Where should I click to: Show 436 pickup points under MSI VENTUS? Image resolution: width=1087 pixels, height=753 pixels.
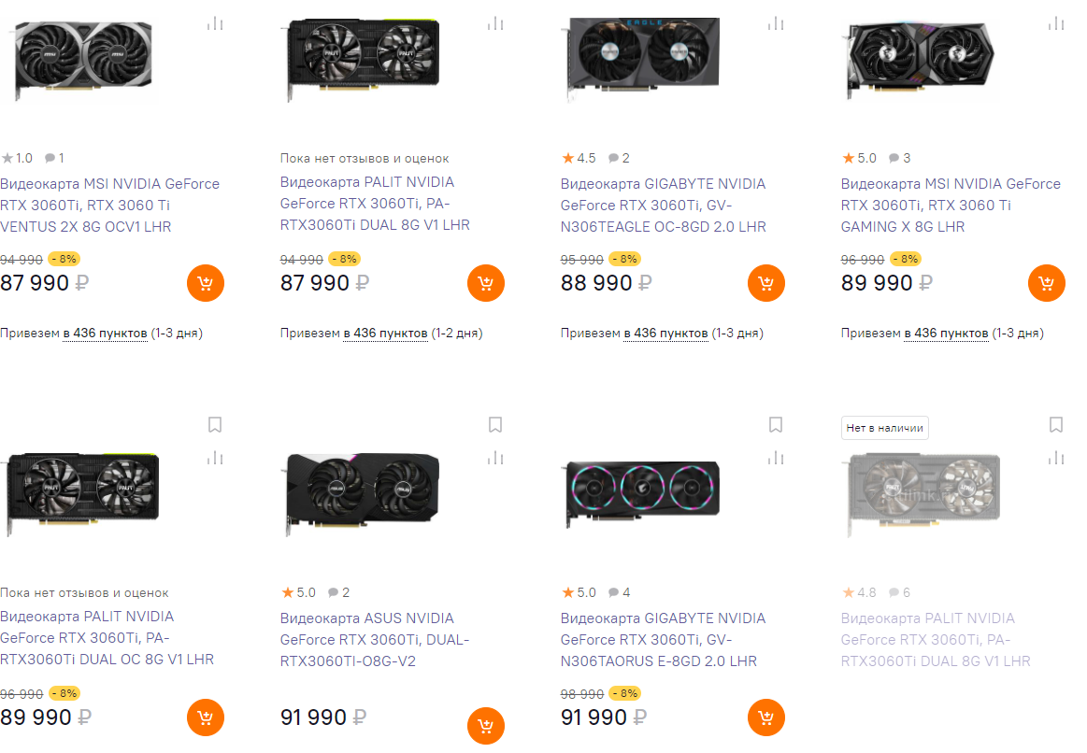[105, 334]
